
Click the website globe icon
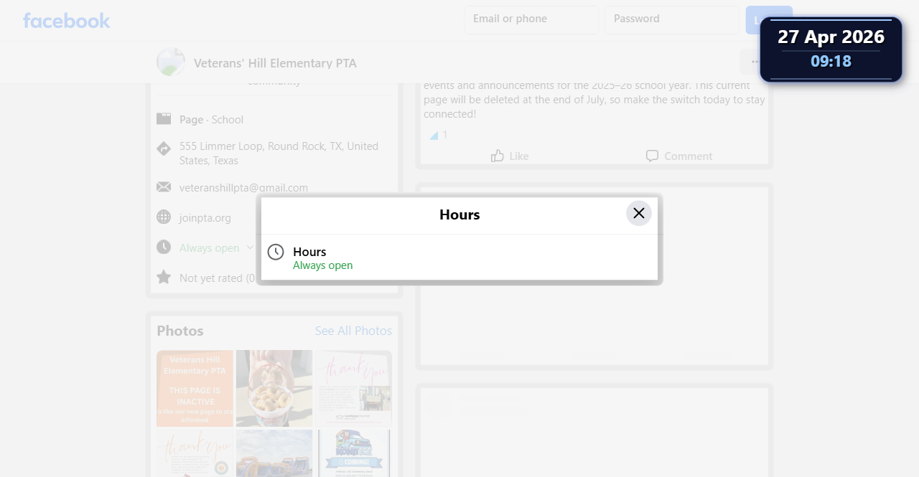point(164,217)
